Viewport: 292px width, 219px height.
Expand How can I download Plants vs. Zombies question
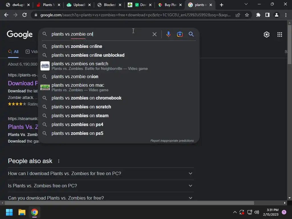[x=101, y=174]
